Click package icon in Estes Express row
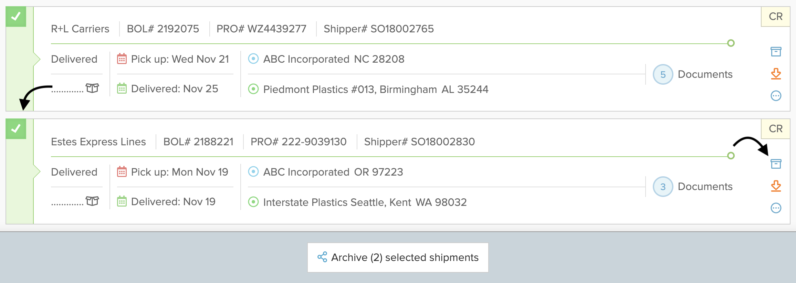 pyautogui.click(x=92, y=201)
